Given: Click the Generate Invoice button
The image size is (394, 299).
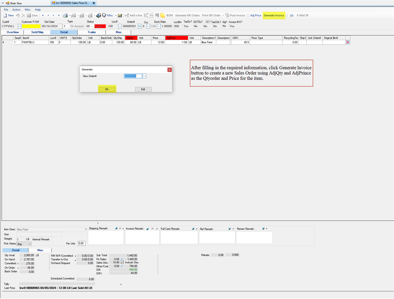Looking at the screenshot, I should (x=274, y=15).
